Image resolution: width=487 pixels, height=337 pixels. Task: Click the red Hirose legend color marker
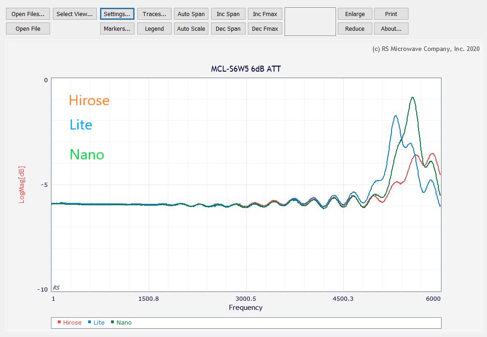pyautogui.click(x=59, y=322)
